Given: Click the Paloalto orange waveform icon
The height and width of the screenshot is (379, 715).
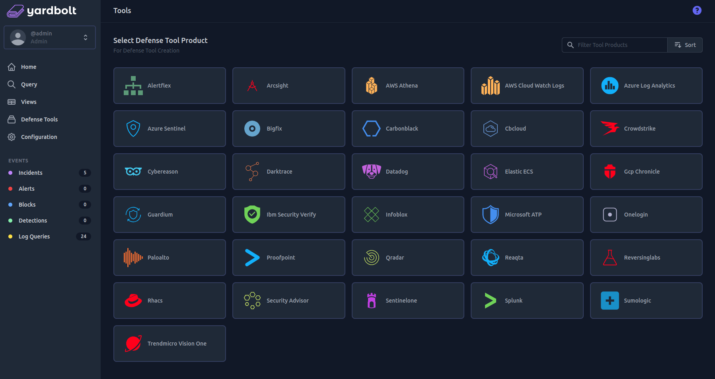Looking at the screenshot, I should [x=133, y=258].
